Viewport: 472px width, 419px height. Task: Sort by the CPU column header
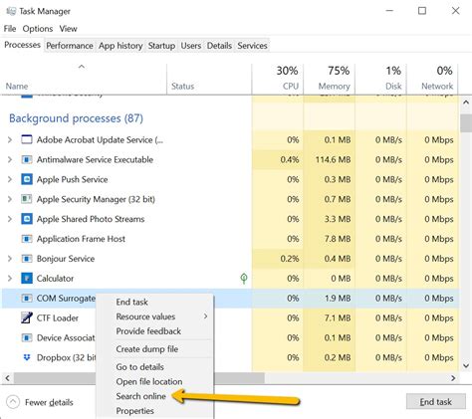(278, 79)
